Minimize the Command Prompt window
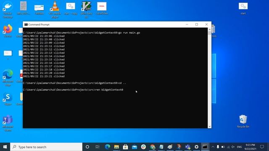This screenshot has width=269, height=151. tap(187, 24)
